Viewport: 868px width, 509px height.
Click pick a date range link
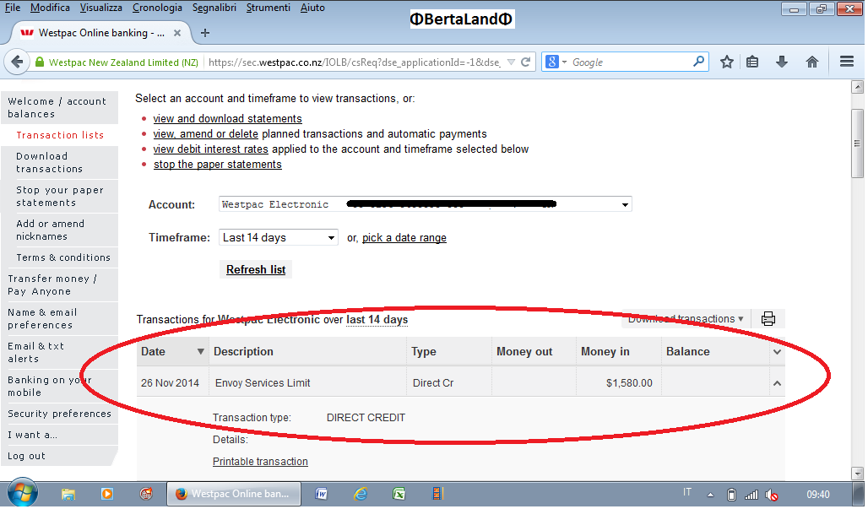click(x=404, y=237)
